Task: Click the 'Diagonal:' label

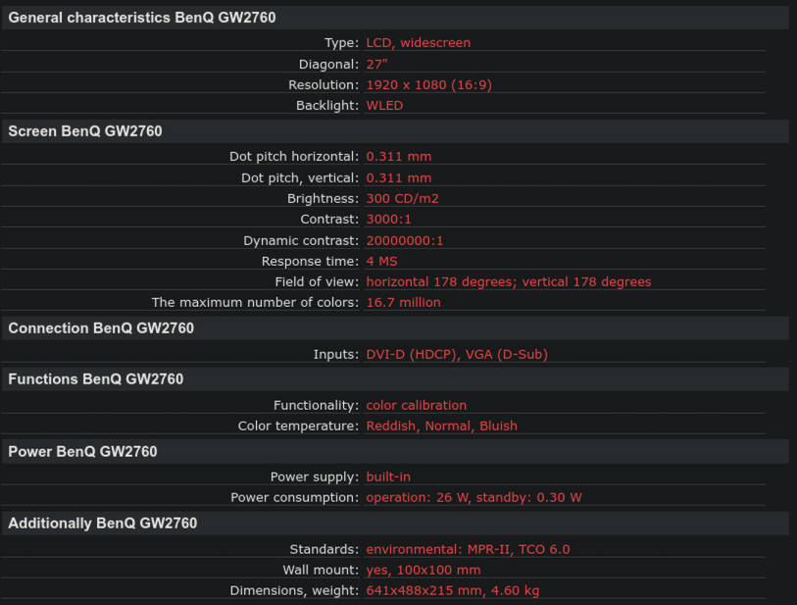Action: tap(328, 65)
